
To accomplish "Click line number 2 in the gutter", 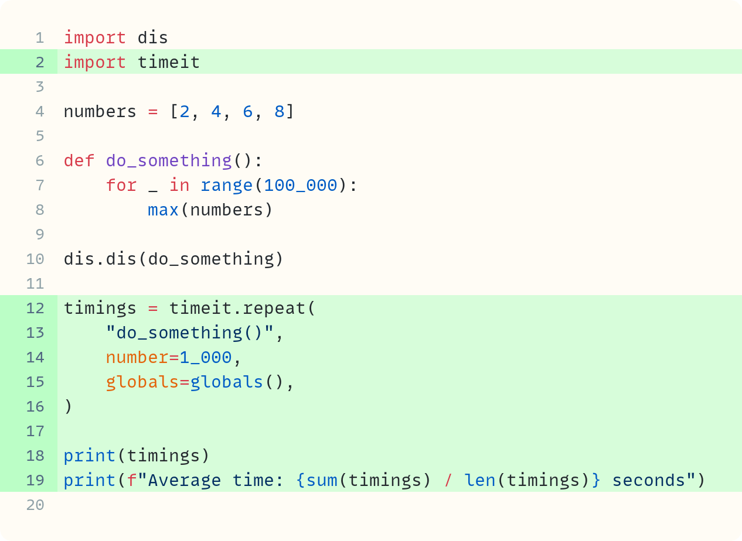I will (39, 62).
